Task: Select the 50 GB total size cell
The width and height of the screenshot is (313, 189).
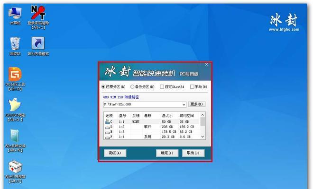Action: [166, 121]
